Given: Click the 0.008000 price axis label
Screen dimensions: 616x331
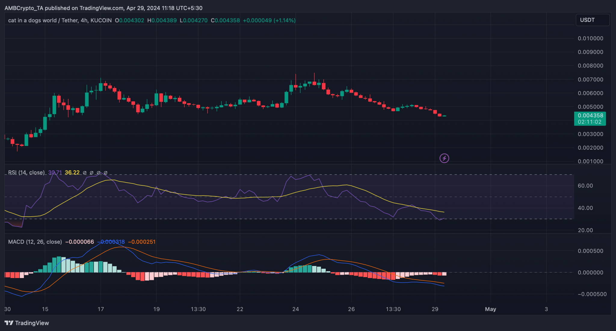Looking at the screenshot, I should click(590, 66).
